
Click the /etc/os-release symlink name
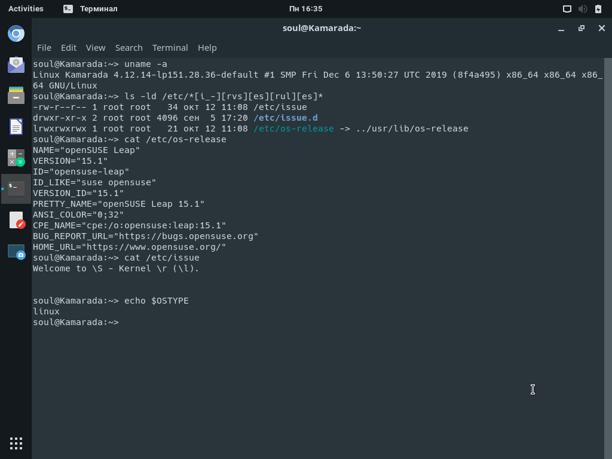293,129
